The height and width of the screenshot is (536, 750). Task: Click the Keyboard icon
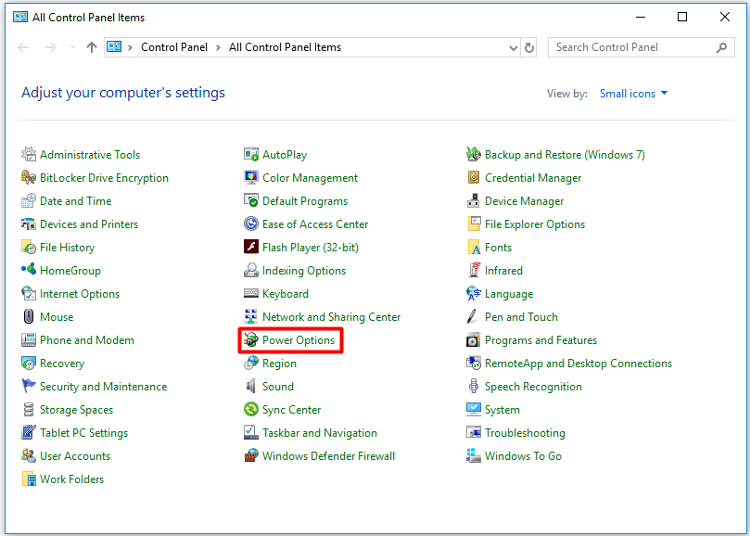(x=251, y=293)
